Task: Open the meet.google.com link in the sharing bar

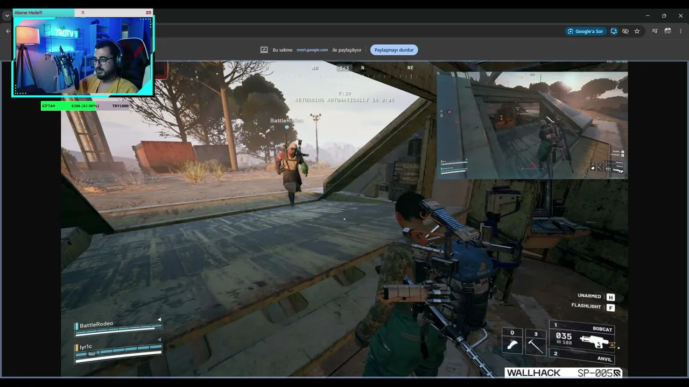Action: click(x=312, y=50)
